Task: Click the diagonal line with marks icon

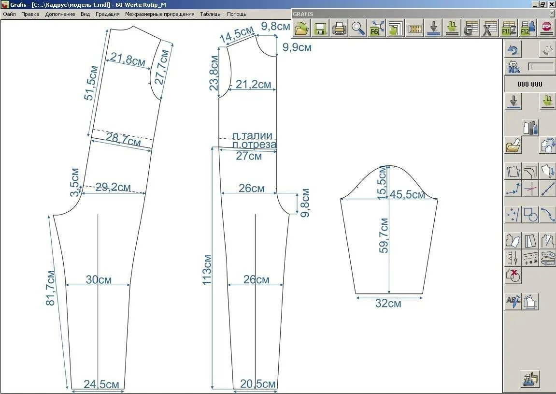Action: pyautogui.click(x=547, y=189)
